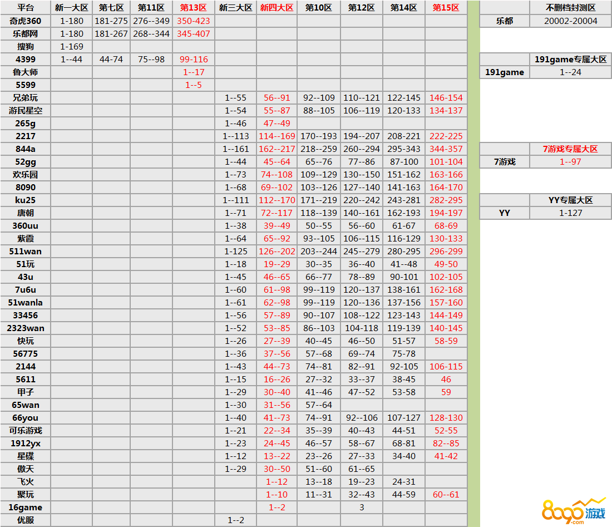This screenshot has height=527, width=612.
Task: Select the 20002-20004 cell for 乐都
Action: tap(570, 21)
